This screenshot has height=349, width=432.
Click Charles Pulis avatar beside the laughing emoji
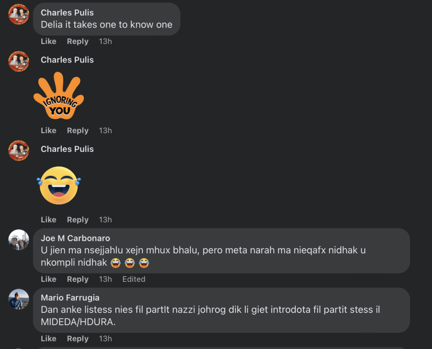(x=19, y=150)
